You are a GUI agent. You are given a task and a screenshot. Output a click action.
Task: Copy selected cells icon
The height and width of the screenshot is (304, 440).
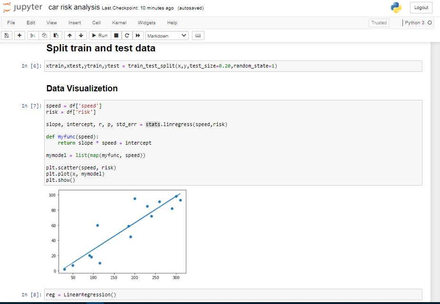[x=44, y=35]
